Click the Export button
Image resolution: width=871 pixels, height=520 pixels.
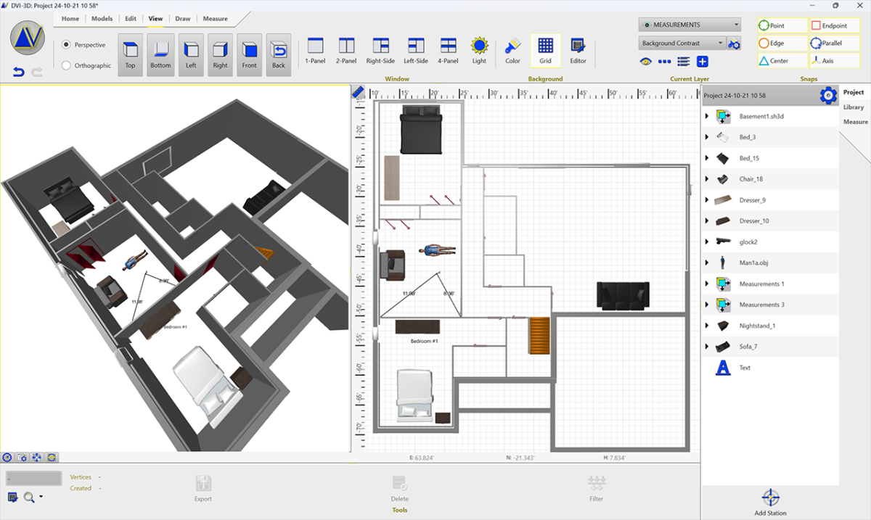point(203,489)
